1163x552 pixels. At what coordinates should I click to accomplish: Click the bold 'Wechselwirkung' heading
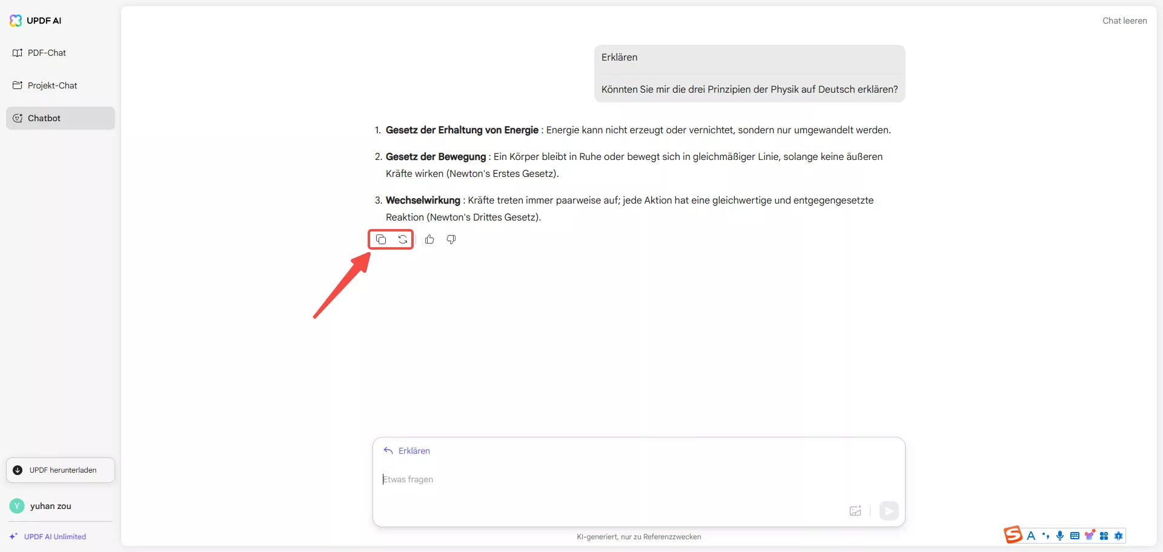click(x=423, y=201)
